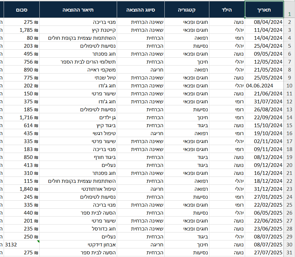Click description cell נעליים in row 20
295x257 pixels.
(x=78, y=165)
